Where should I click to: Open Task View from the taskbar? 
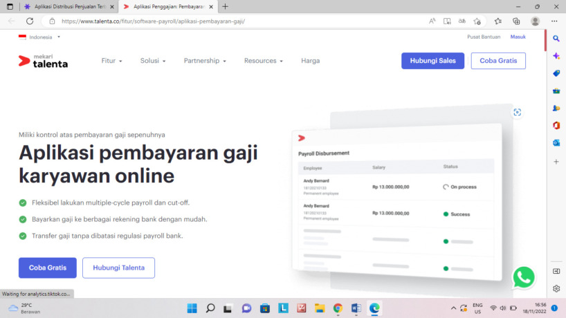pyautogui.click(x=228, y=308)
